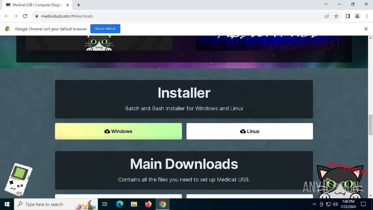The height and width of the screenshot is (210, 373).
Task: Click 'Contains all the files' description text
Action: coord(184,180)
